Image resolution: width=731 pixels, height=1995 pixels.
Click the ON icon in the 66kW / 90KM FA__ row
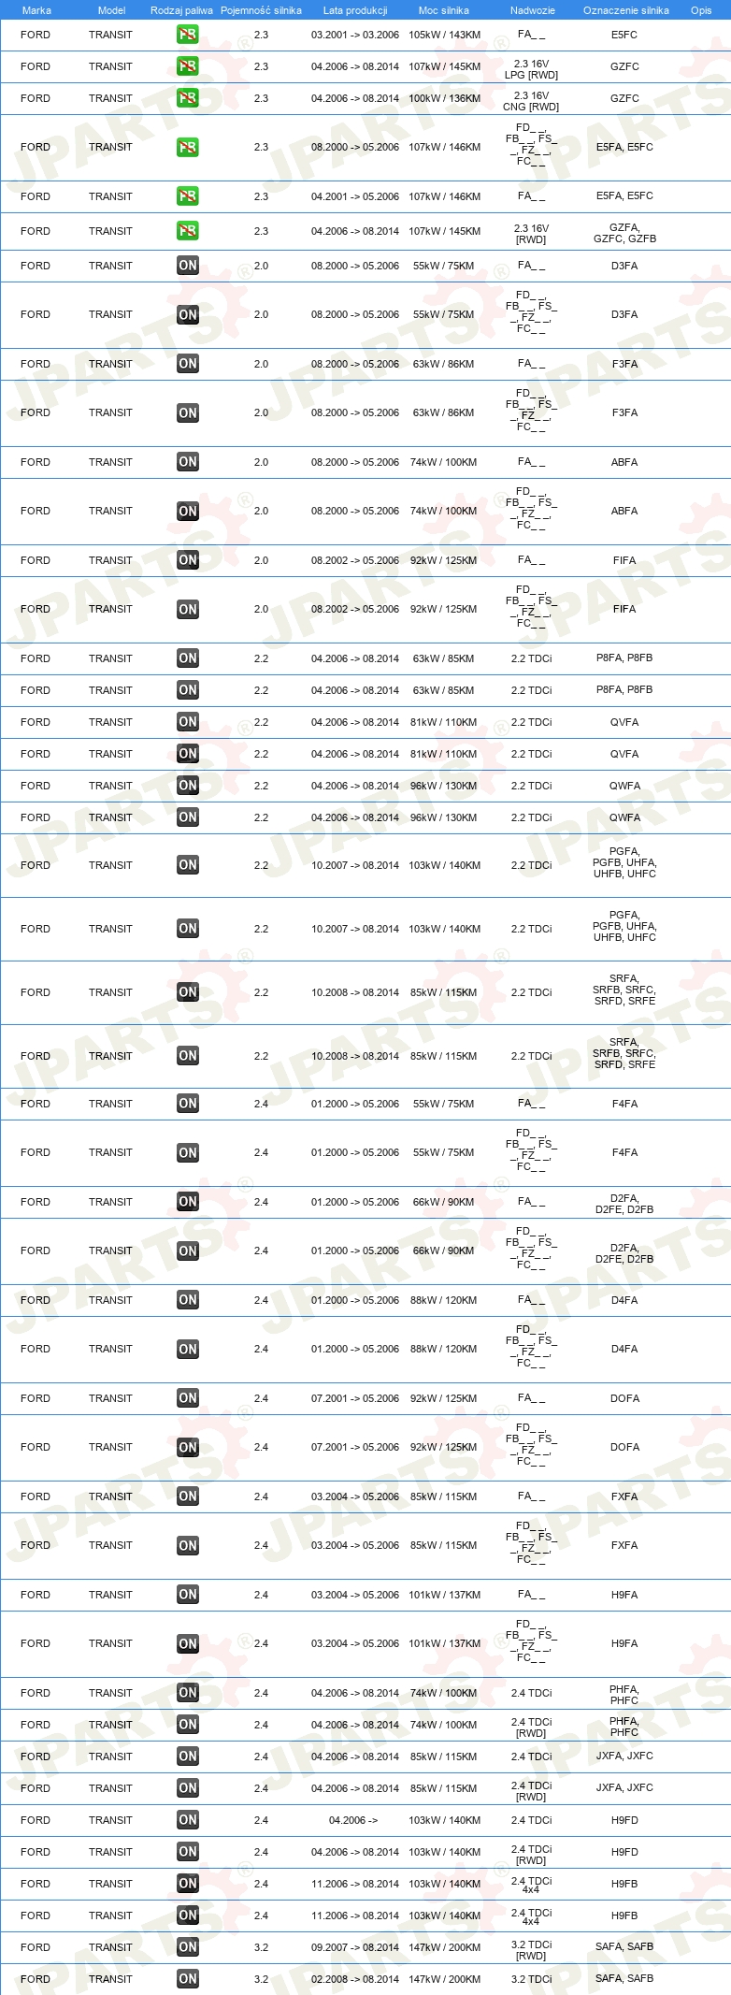[x=188, y=1202]
